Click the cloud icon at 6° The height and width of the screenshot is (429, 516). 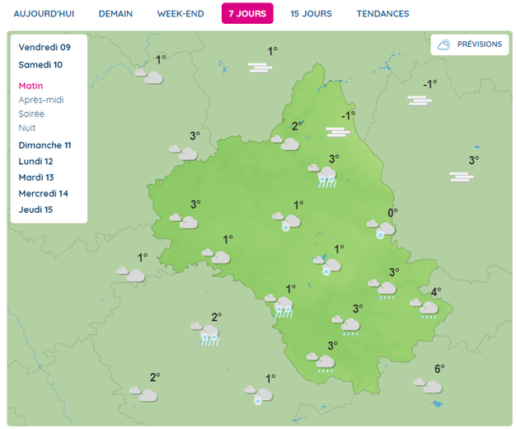click(x=428, y=386)
